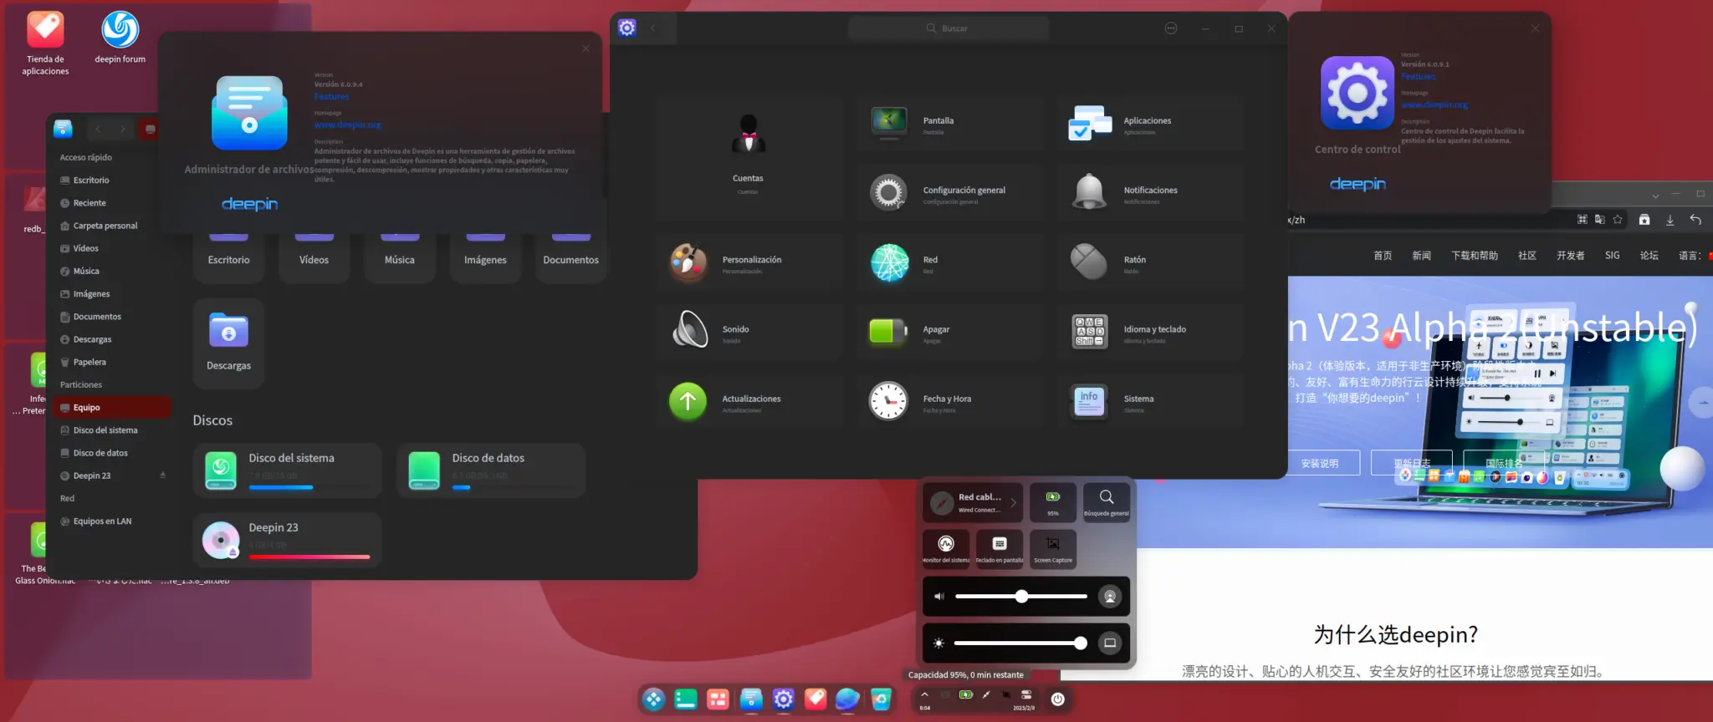This screenshot has height=722, width=1713.
Task: Open the multitasking view icon in dock
Action: (x=718, y=699)
